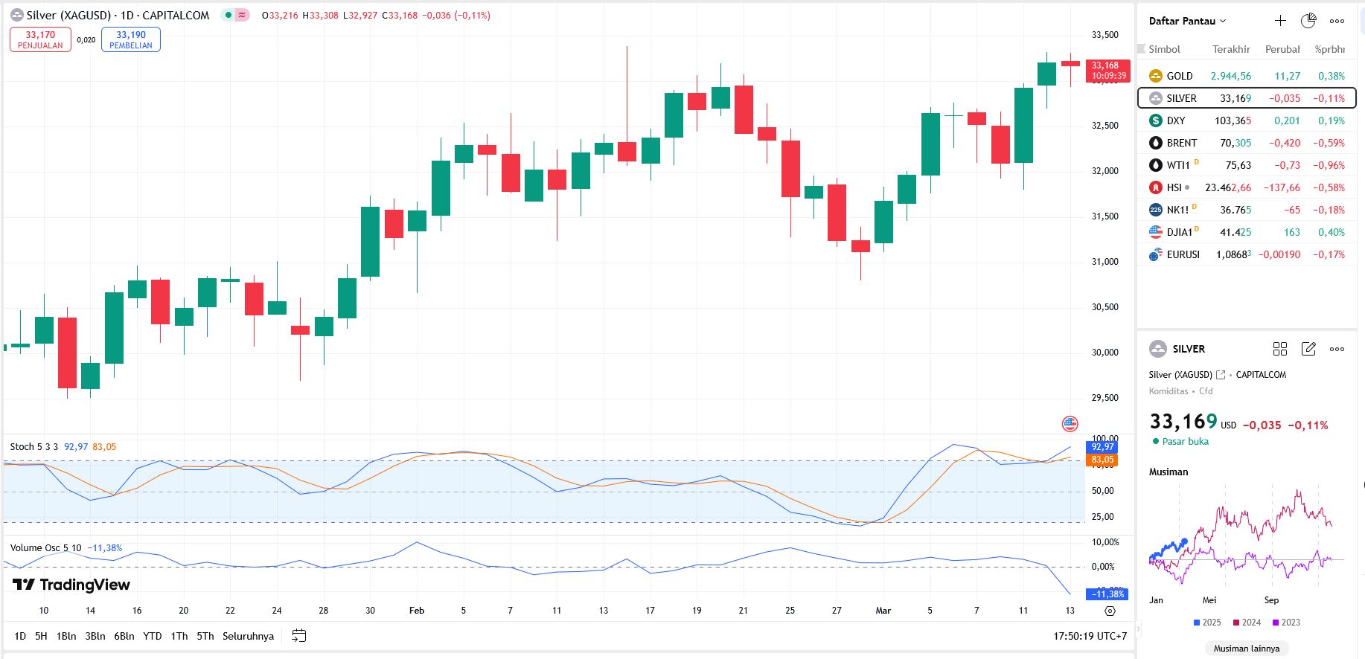Open the watchlist three-dot options menu
The image size is (1365, 659).
1337,21
